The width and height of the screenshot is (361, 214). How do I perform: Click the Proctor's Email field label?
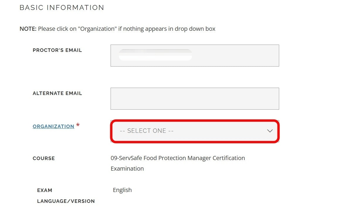[x=57, y=50]
